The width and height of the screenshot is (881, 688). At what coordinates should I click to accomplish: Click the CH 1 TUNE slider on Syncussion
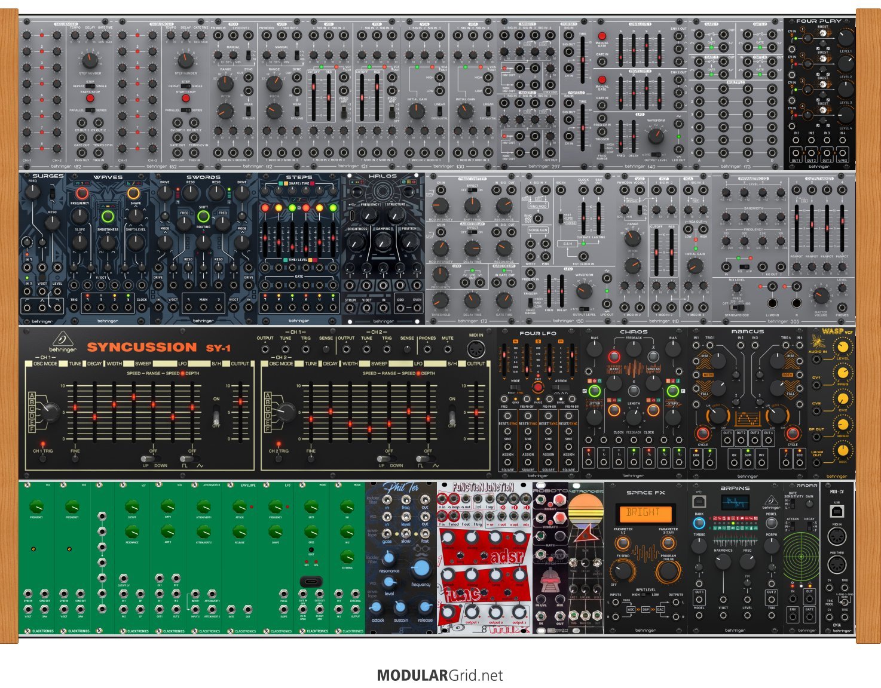point(75,411)
